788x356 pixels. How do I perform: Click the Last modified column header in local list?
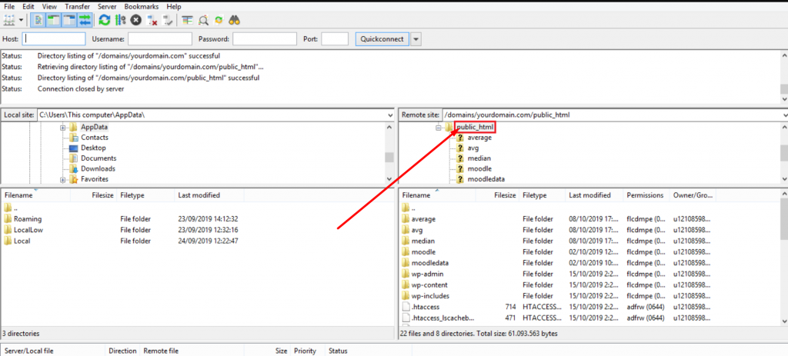tap(199, 195)
